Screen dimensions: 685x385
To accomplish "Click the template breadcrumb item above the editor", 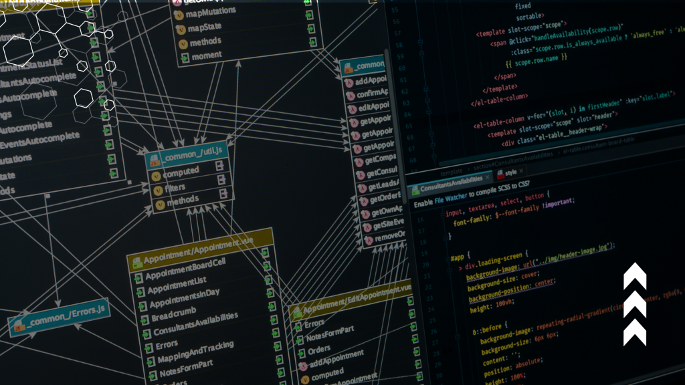I will click(452, 170).
